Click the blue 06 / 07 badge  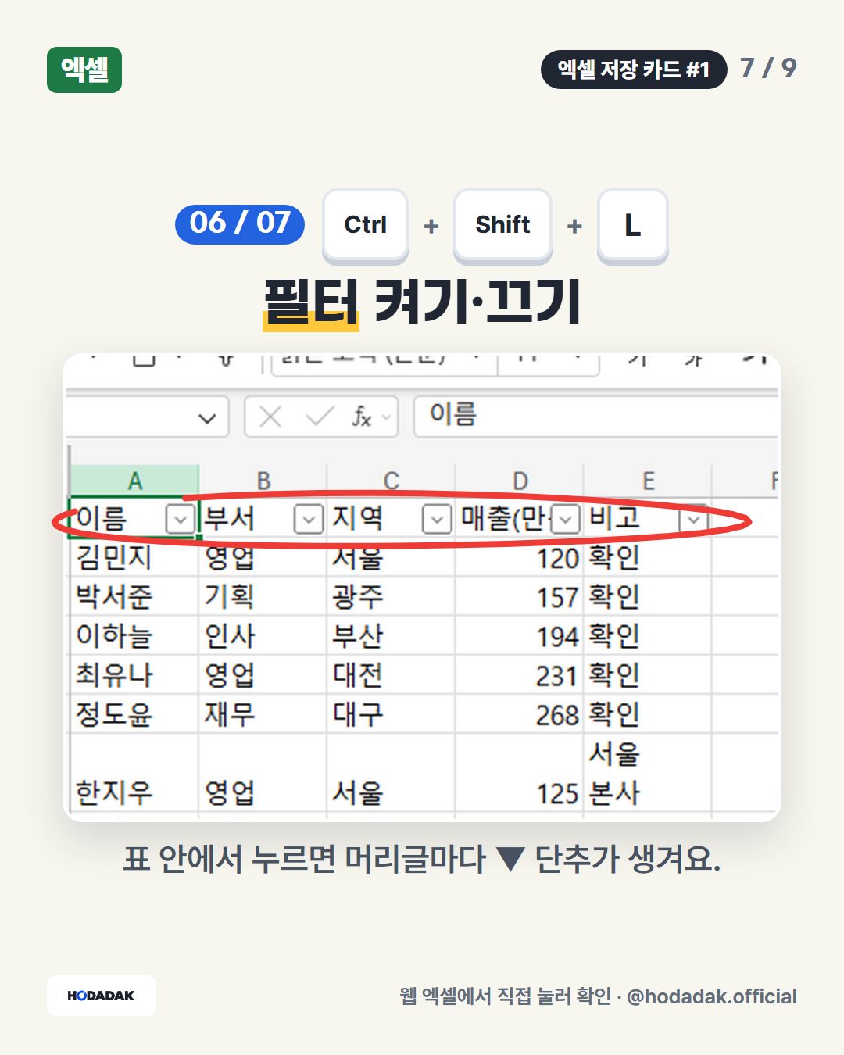[x=240, y=224]
